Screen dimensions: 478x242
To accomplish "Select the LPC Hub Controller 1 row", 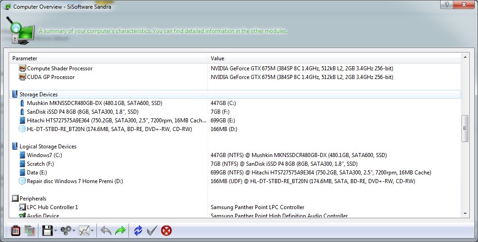I will 236,207.
